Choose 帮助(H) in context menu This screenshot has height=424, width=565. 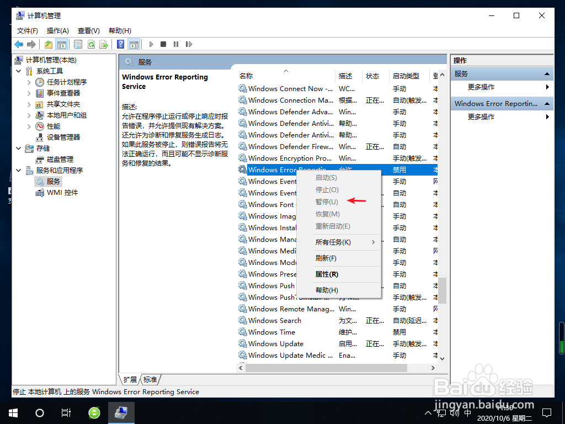pyautogui.click(x=339, y=290)
